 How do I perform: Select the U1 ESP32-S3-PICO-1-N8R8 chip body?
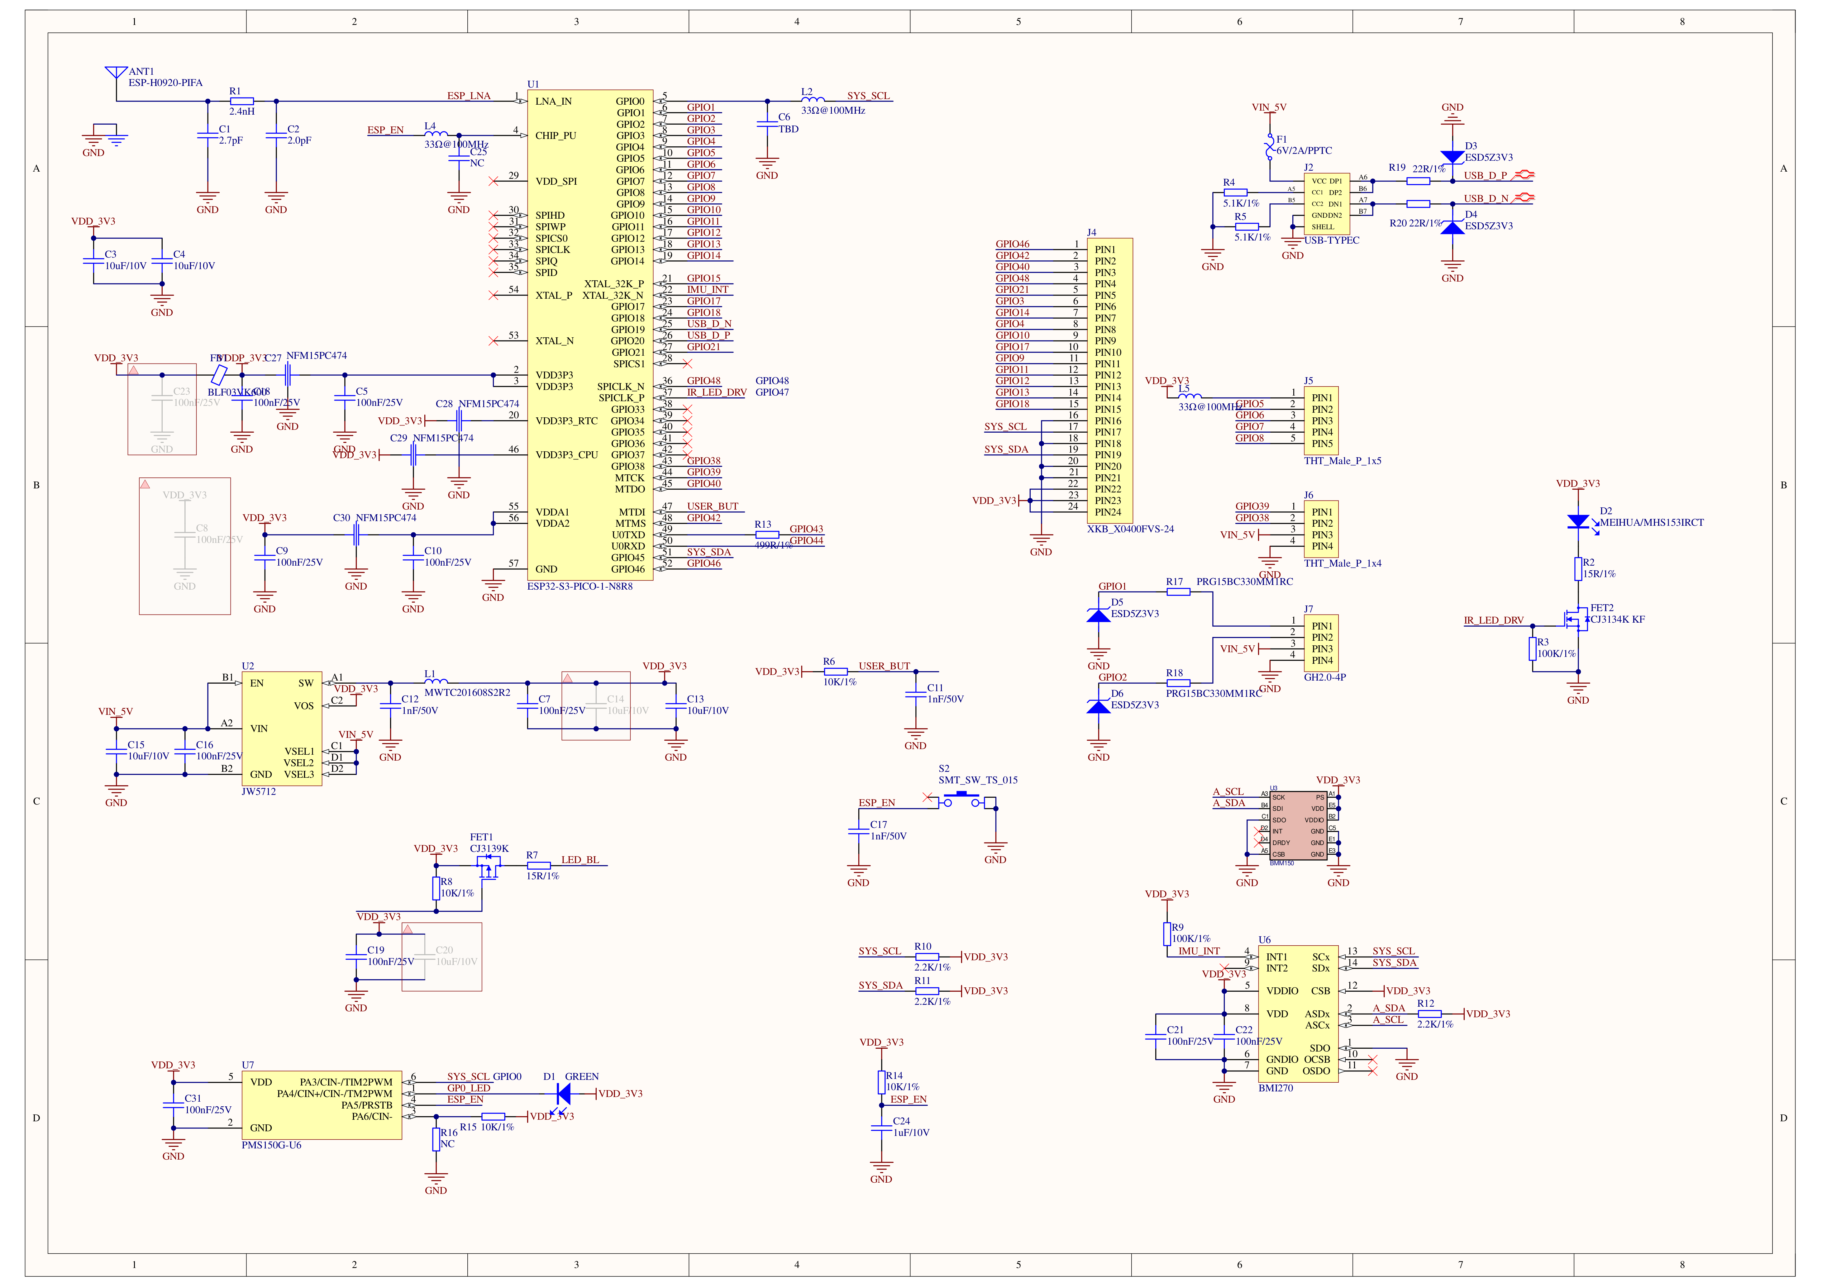point(590,335)
